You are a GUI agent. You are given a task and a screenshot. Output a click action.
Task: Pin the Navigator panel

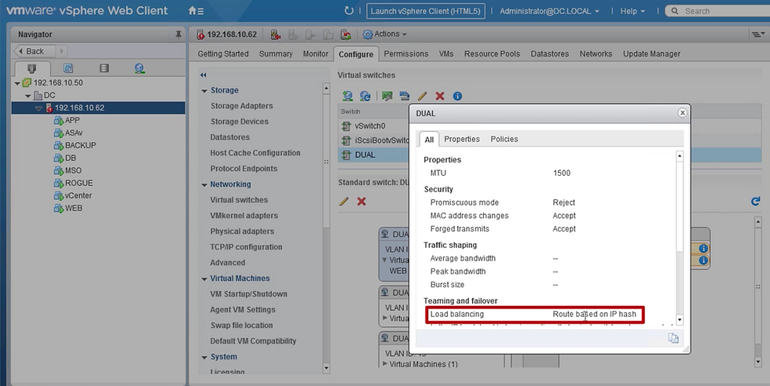pos(178,35)
